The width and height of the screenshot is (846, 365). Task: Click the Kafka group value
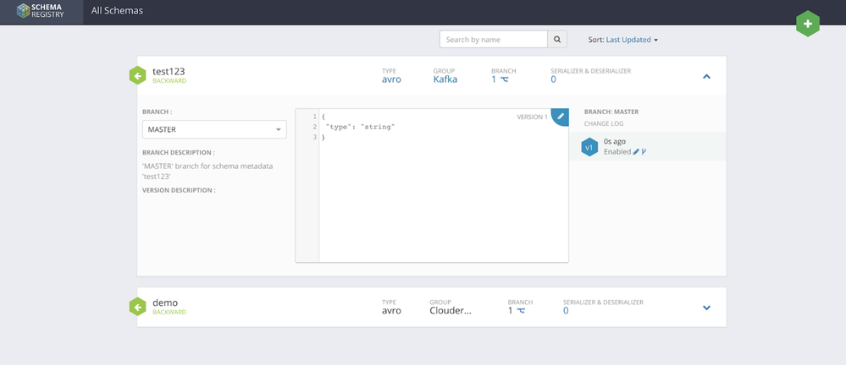point(445,79)
